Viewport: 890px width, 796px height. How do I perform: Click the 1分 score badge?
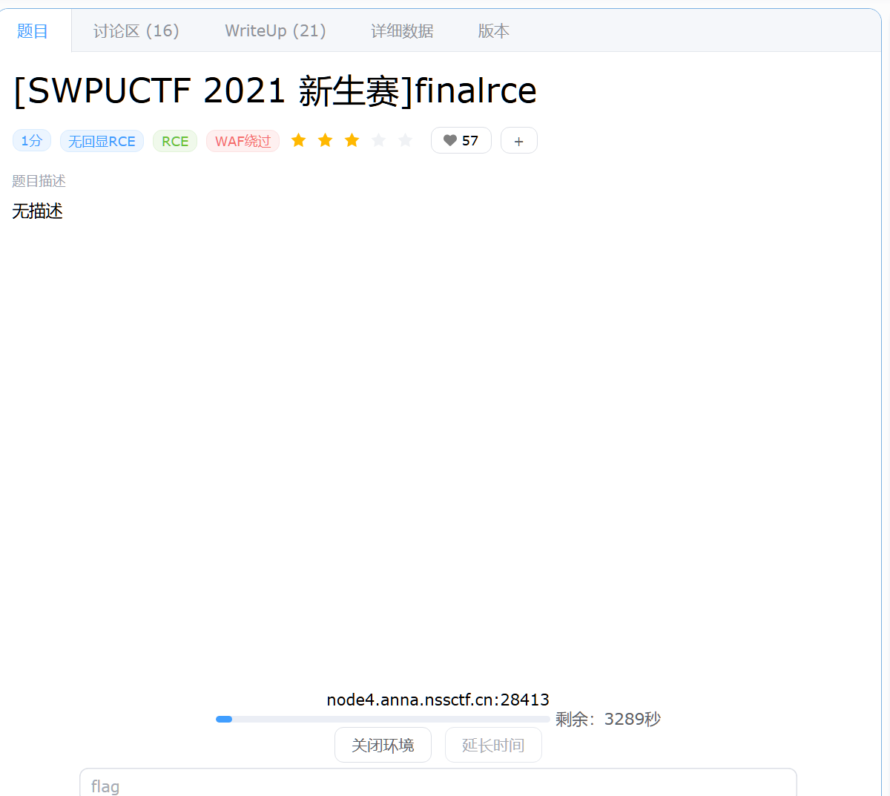click(31, 140)
